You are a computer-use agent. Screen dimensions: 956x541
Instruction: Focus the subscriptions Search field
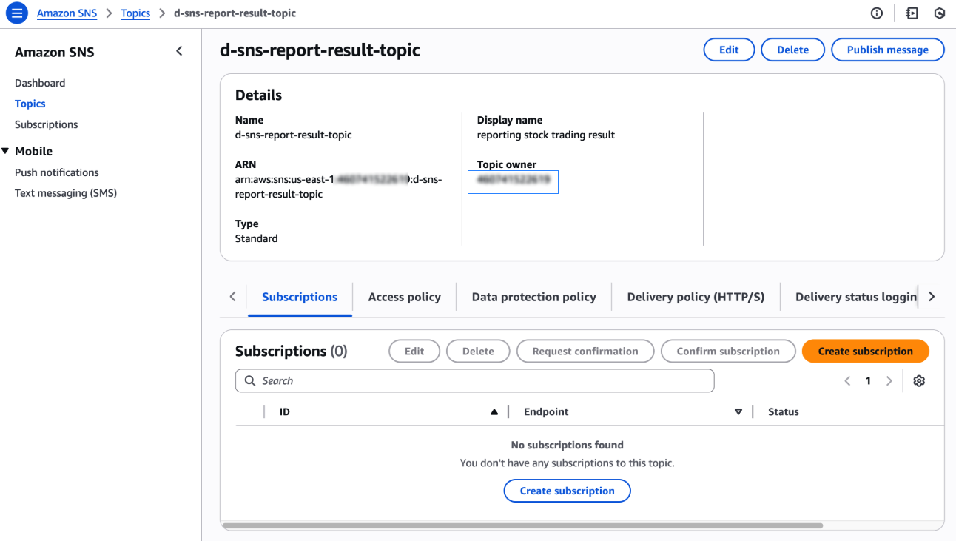pos(474,381)
